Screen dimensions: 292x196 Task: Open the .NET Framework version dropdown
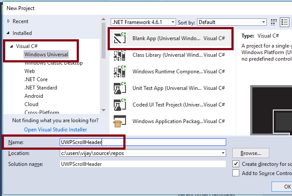(x=143, y=22)
